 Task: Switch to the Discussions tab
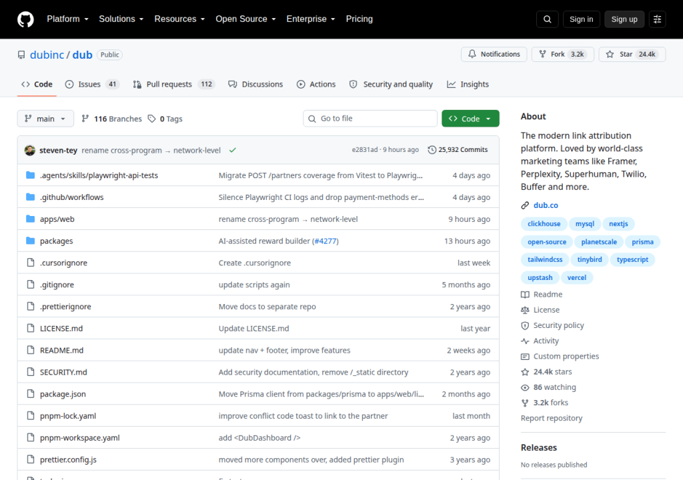[255, 84]
